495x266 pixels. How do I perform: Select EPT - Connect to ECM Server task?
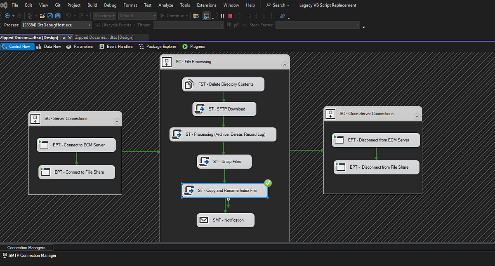[x=76, y=145]
